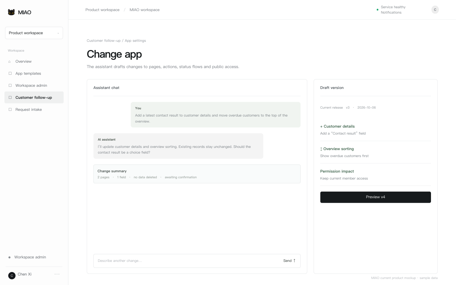Open the Permission impact entry

(x=376, y=175)
